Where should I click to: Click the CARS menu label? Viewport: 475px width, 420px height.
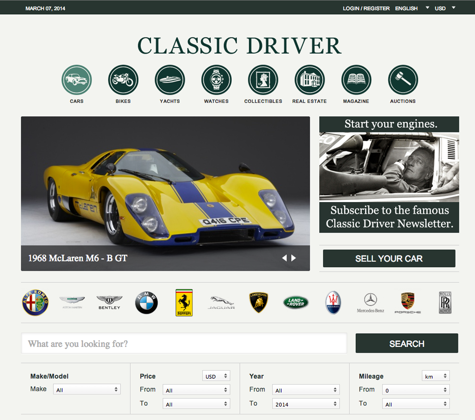pyautogui.click(x=76, y=101)
